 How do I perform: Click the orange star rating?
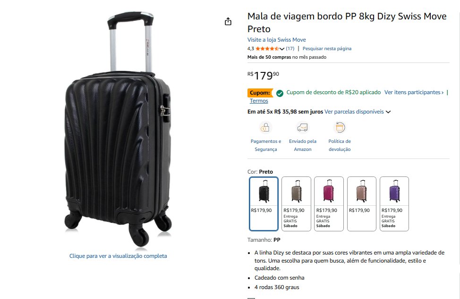tap(267, 49)
